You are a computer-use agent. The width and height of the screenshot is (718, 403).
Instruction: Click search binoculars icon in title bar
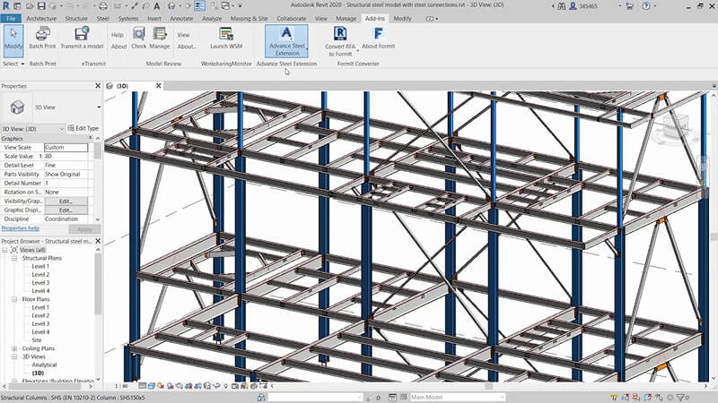[562, 6]
